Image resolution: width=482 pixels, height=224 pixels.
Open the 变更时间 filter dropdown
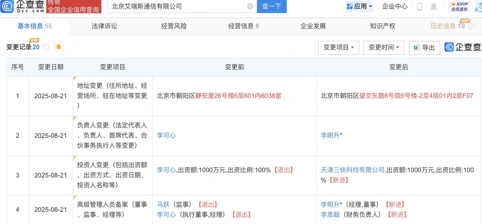pyautogui.click(x=384, y=48)
